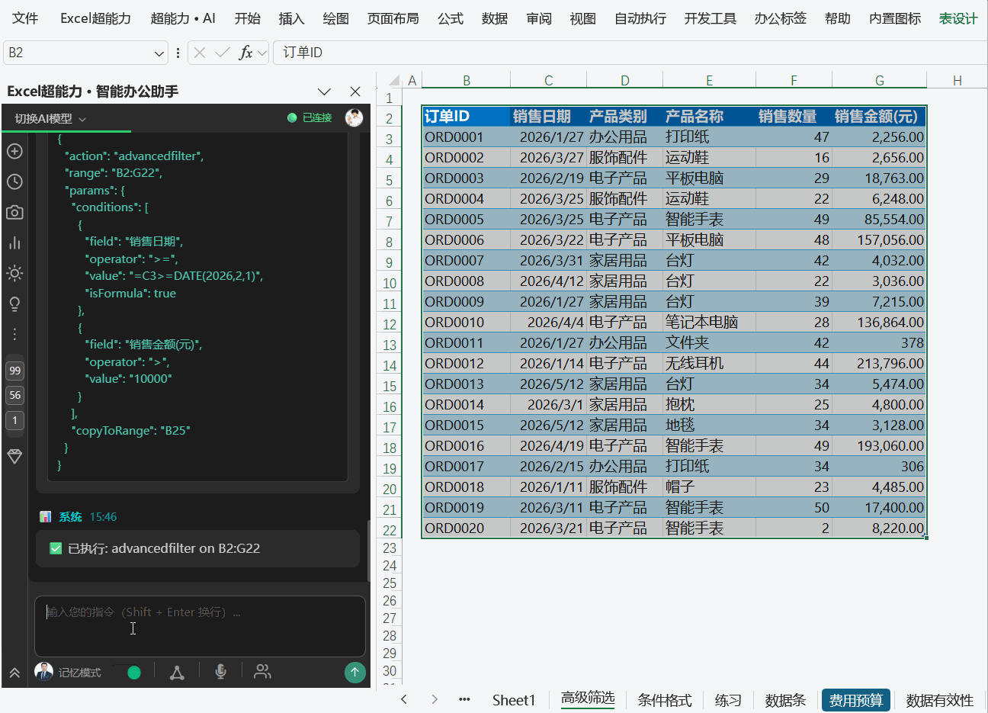Click the microphone voice input icon
Viewport: 988px width, 713px height.
click(220, 672)
